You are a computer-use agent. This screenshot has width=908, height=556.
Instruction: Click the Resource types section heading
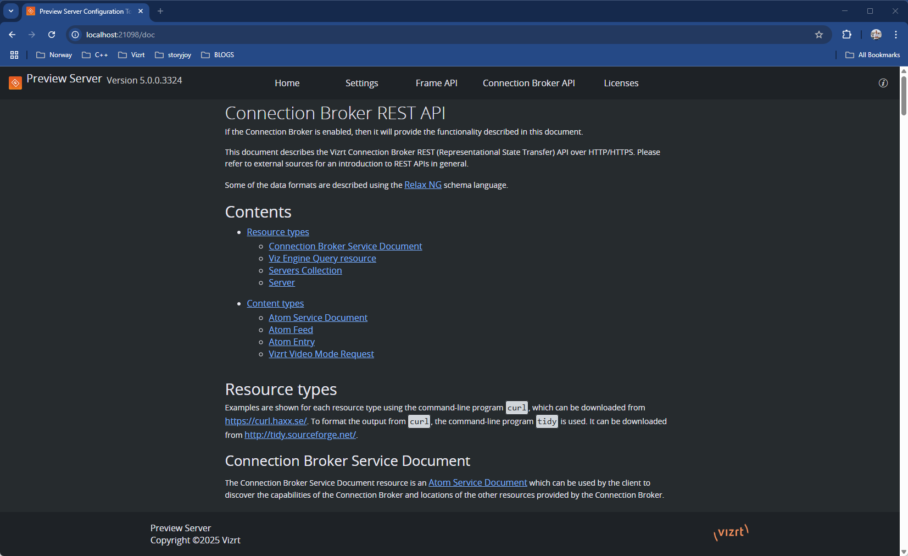281,390
